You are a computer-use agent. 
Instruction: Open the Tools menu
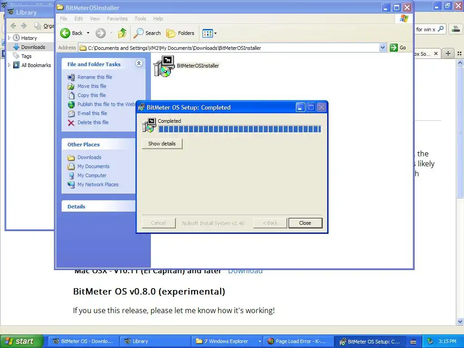tap(140, 19)
